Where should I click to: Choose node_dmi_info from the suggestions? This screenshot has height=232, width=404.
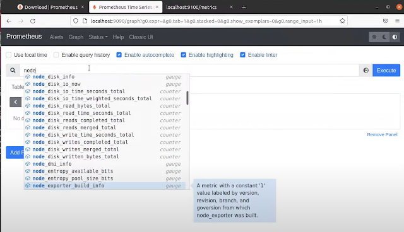[x=105, y=164]
